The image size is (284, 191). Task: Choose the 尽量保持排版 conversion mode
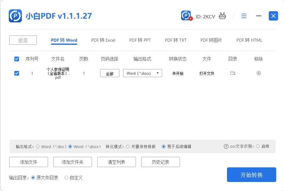tap(128, 146)
